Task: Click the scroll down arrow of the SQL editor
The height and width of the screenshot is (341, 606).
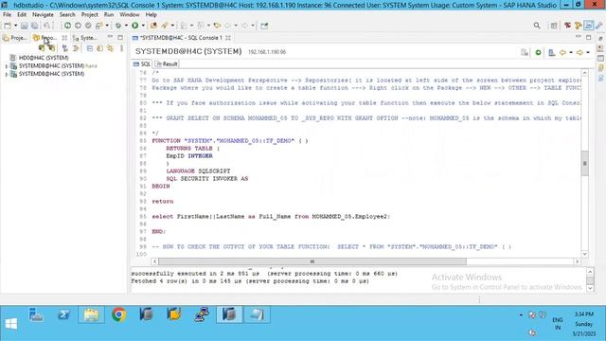Action: 585,254
